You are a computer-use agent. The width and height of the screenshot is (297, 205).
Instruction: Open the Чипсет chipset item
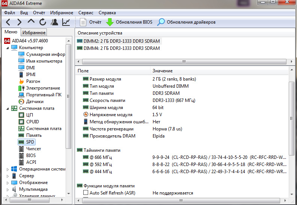[33, 148]
